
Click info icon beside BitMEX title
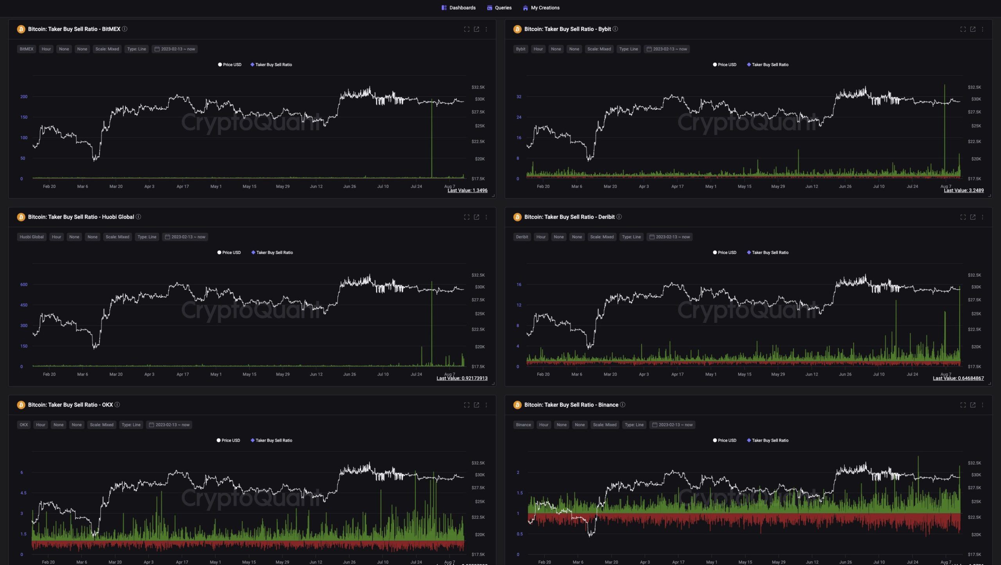point(125,29)
